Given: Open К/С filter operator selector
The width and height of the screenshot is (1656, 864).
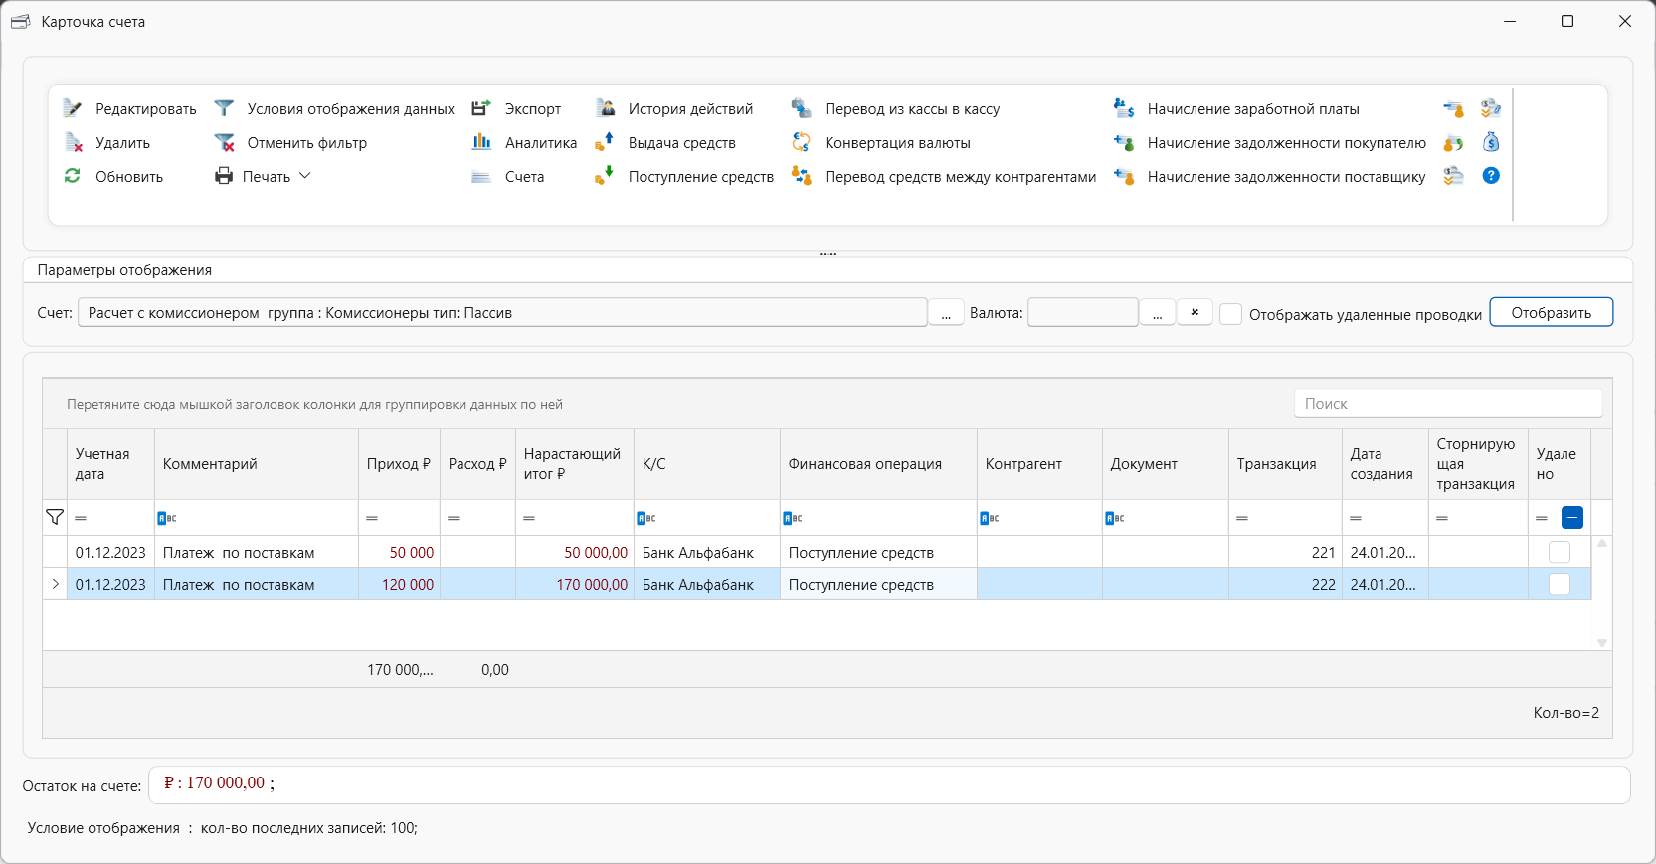Looking at the screenshot, I should (646, 518).
